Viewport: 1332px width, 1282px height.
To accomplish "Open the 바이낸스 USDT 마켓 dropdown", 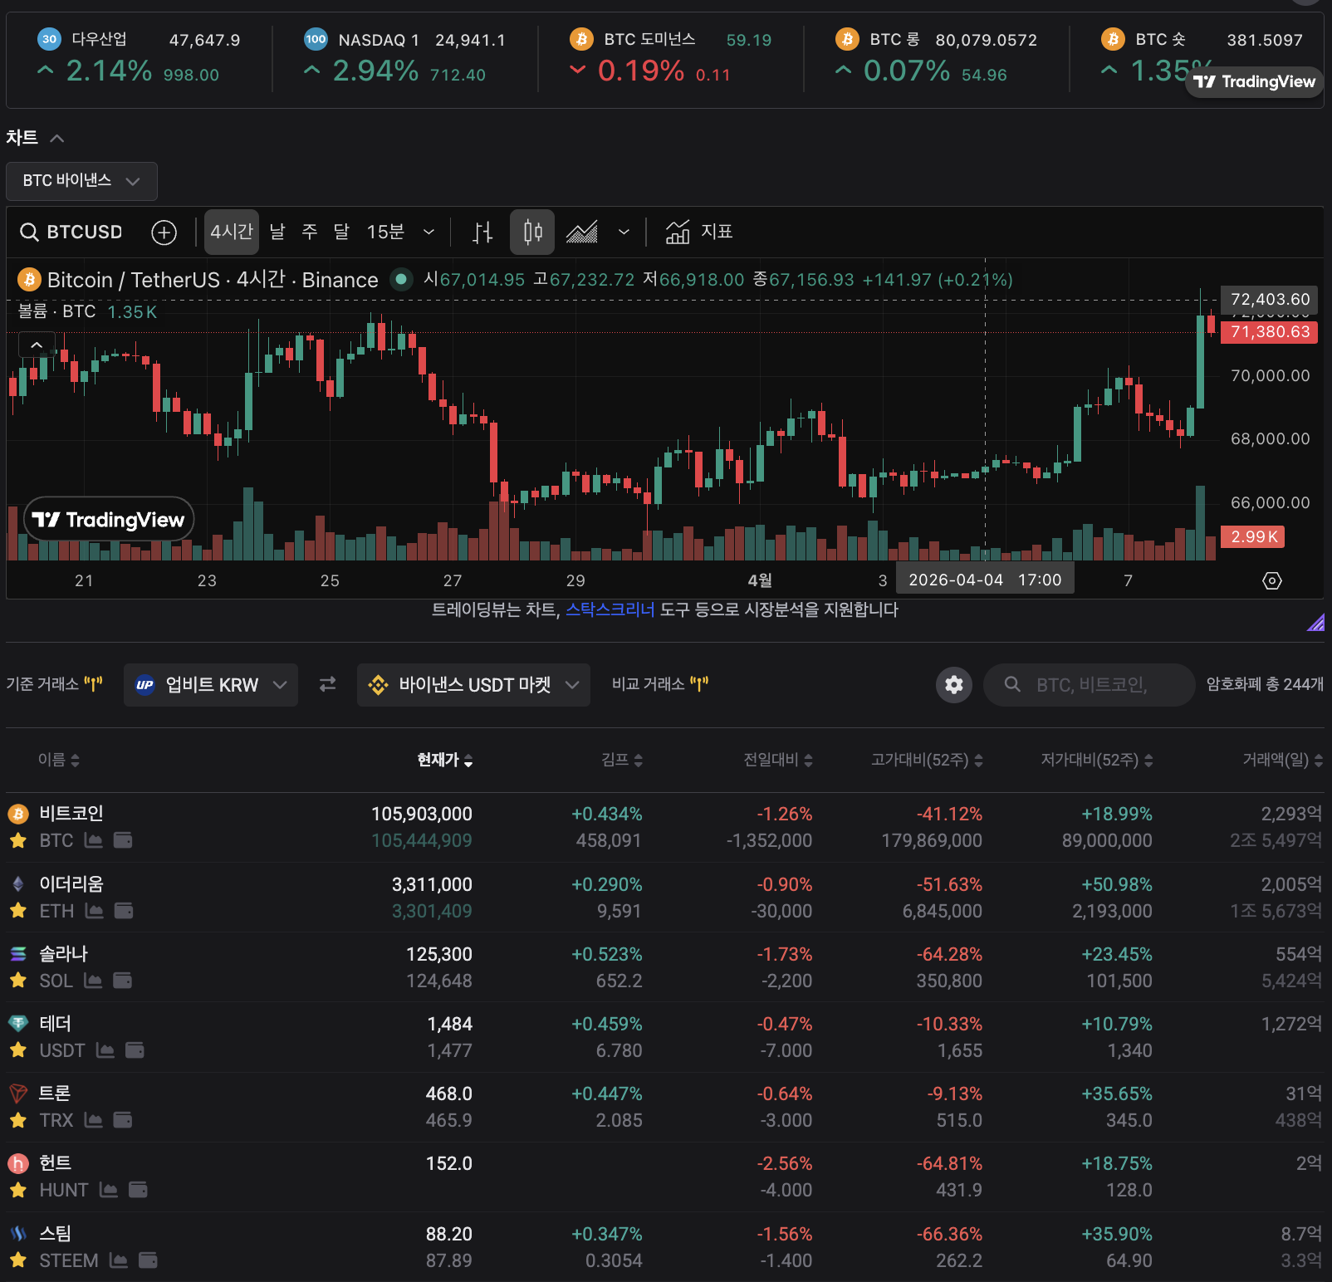I will coord(473,685).
